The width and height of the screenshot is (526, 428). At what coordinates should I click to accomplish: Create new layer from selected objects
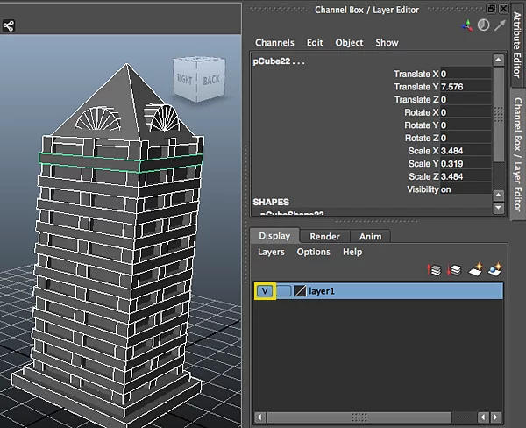click(495, 269)
